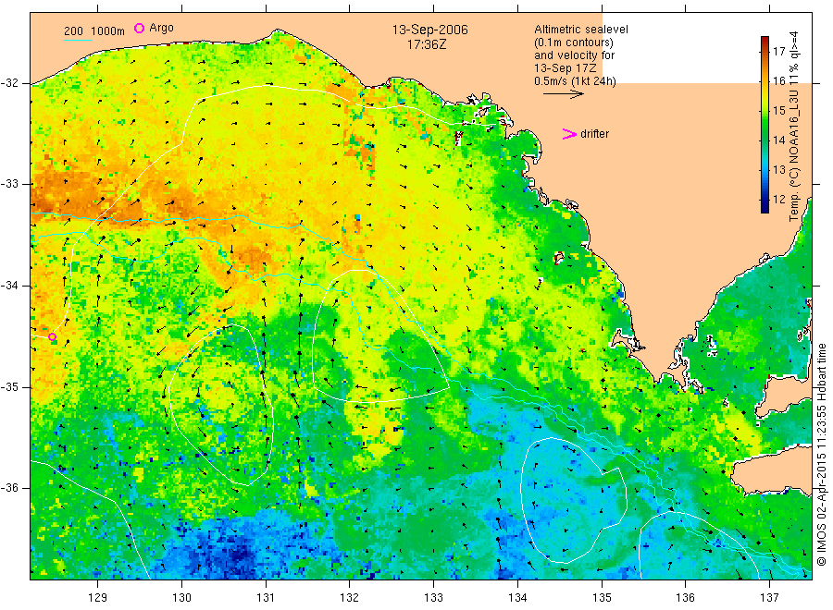Click the '13-Sep-2006' date label
This screenshot has height=610, width=833.
429,30
